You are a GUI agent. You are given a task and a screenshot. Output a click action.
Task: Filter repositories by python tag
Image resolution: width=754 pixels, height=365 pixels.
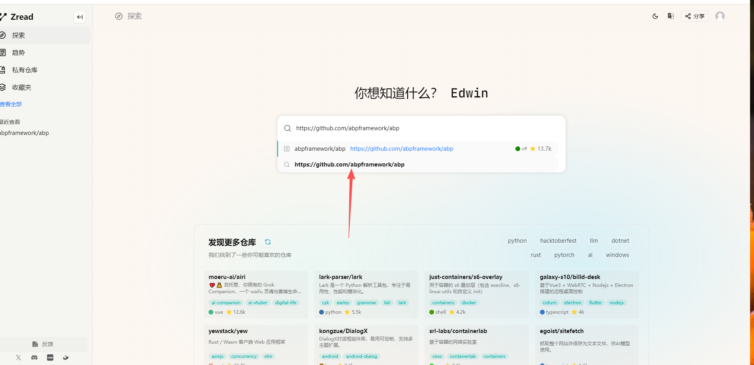click(517, 241)
